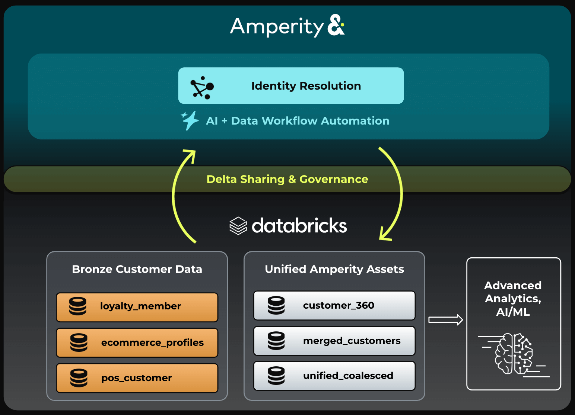Click the database icon beside pos_customer

pos(79,378)
